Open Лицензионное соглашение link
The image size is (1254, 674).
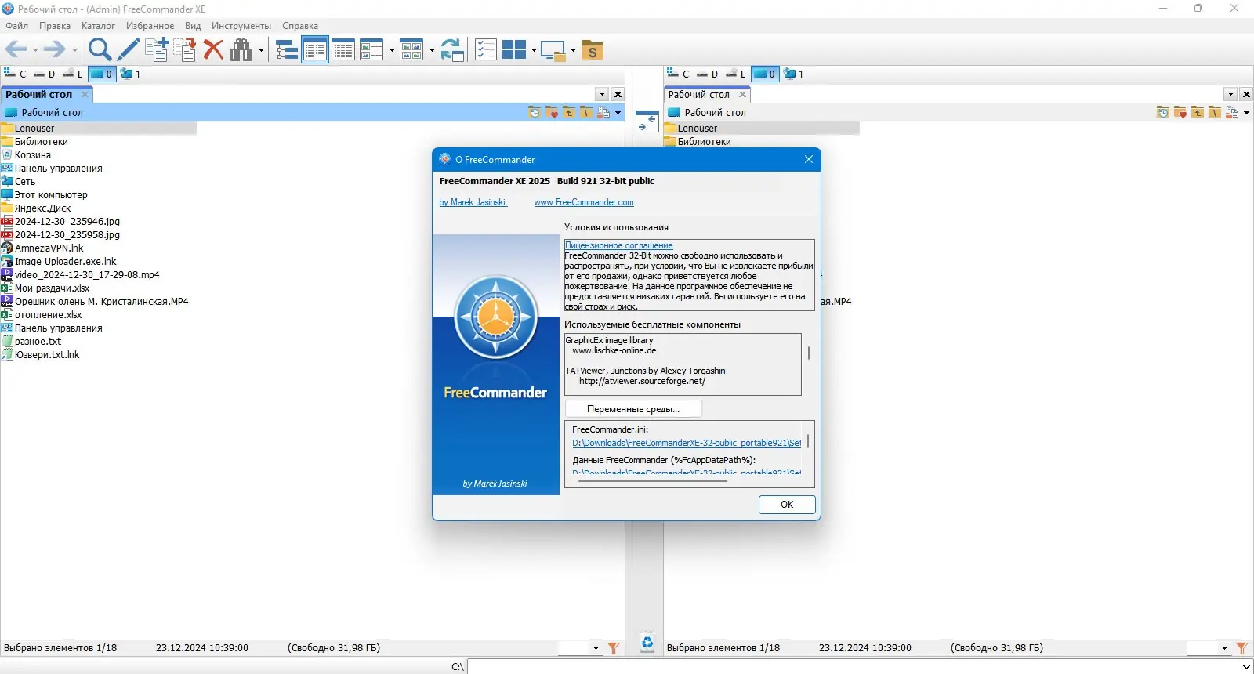pyautogui.click(x=619, y=245)
